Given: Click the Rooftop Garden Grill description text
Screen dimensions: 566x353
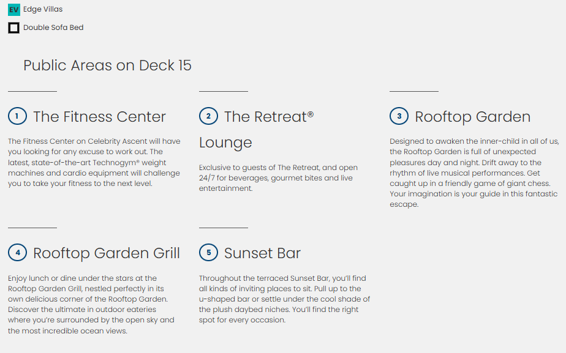Looking at the screenshot, I should (x=91, y=304).
